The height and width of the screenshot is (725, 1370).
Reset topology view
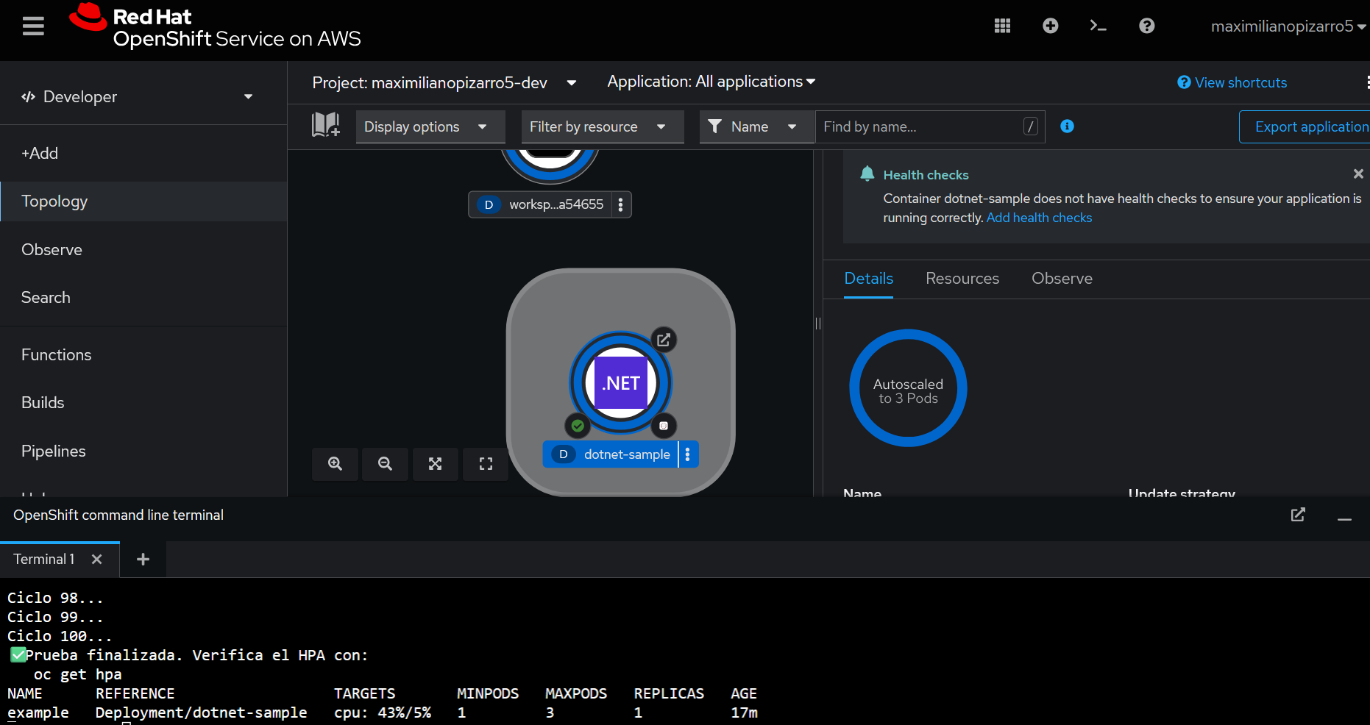pos(486,464)
